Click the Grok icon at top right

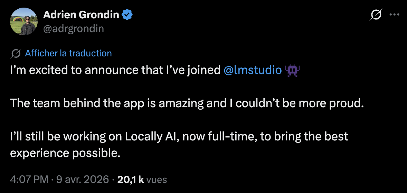pos(376,15)
